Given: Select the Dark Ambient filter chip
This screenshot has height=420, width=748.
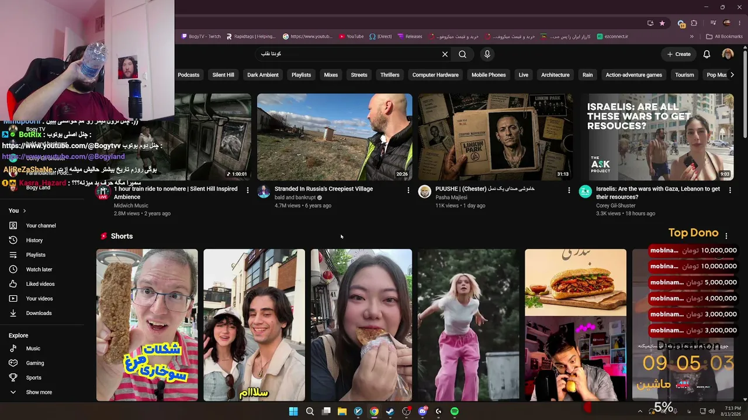Looking at the screenshot, I should pyautogui.click(x=263, y=75).
